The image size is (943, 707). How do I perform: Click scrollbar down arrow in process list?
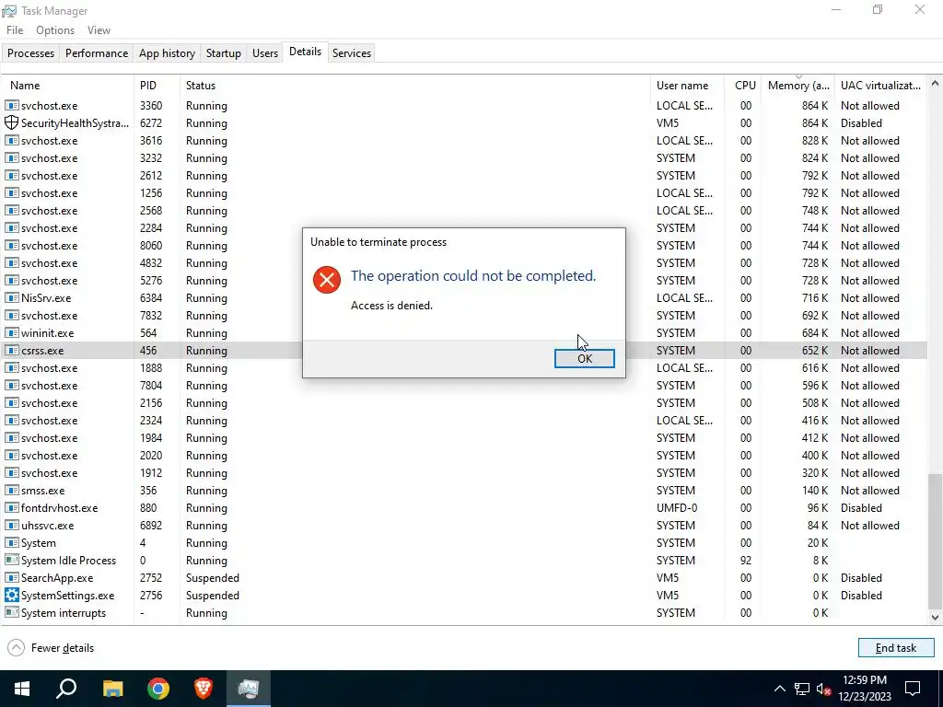tap(935, 617)
